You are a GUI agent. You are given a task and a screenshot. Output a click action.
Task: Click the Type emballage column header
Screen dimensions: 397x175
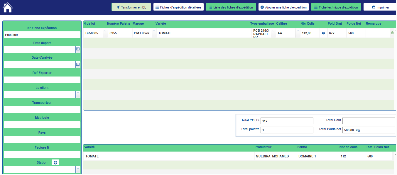coord(262,23)
